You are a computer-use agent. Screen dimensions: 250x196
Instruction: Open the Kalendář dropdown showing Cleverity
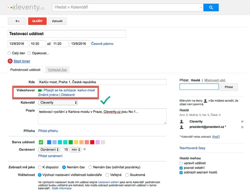click(58, 103)
